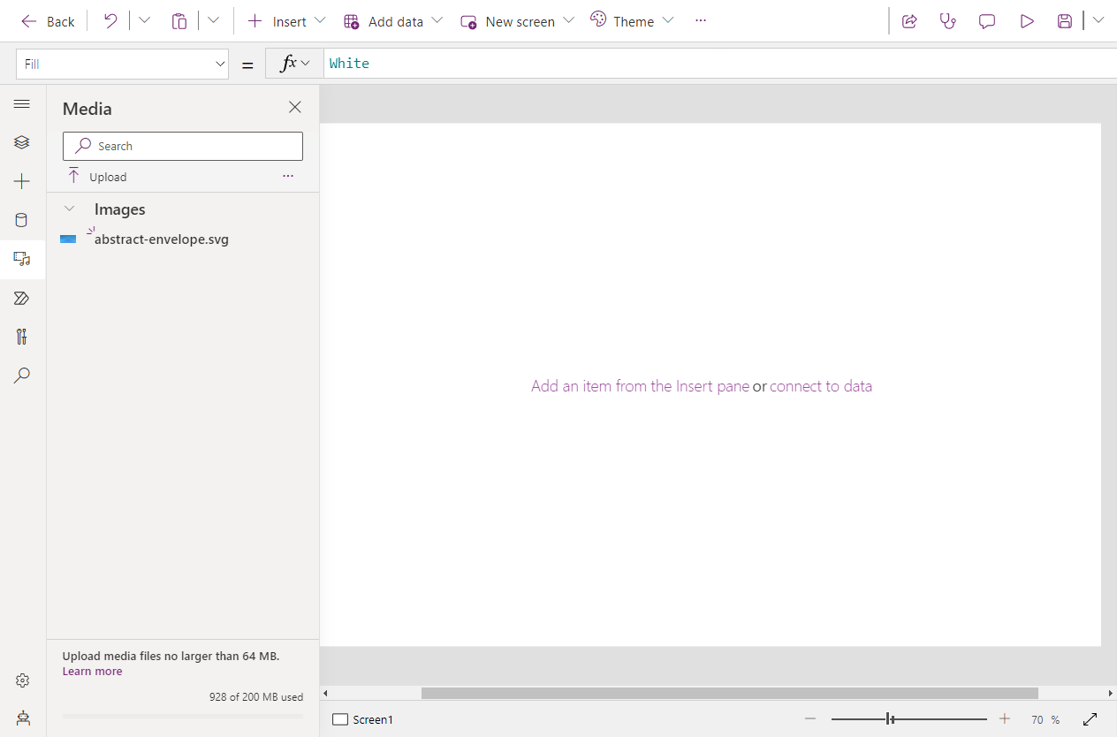Collapse the Images section chevron
This screenshot has width=1117, height=737.
pos(70,209)
